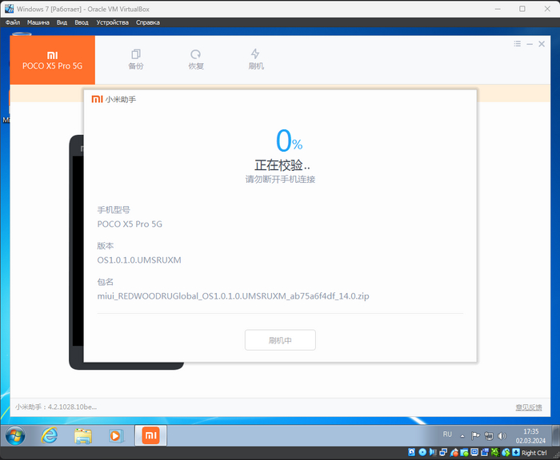Screen dimensions: 560x460
Task: Open the Windows 7 Start menu
Action: [15, 435]
